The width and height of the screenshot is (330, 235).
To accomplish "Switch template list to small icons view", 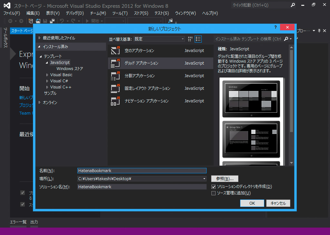I will [x=190, y=39].
